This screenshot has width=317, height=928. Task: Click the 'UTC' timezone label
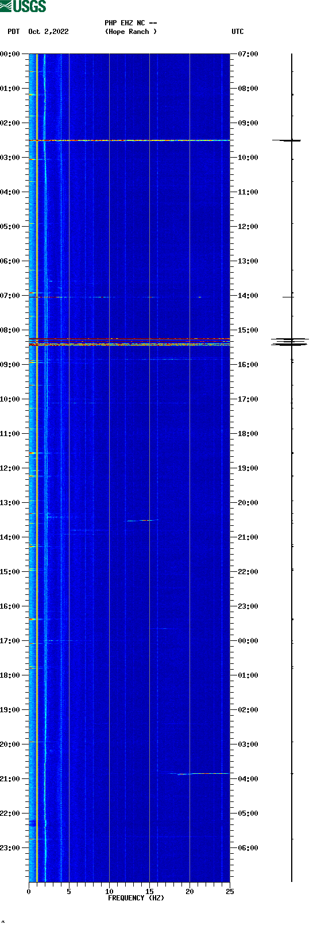click(x=238, y=32)
